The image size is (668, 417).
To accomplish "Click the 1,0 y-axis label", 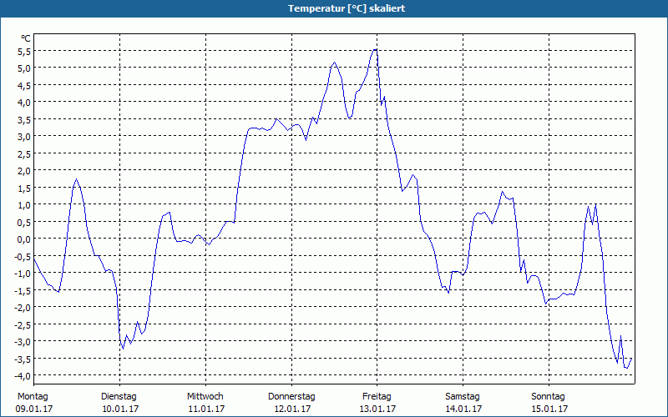I will tap(25, 204).
